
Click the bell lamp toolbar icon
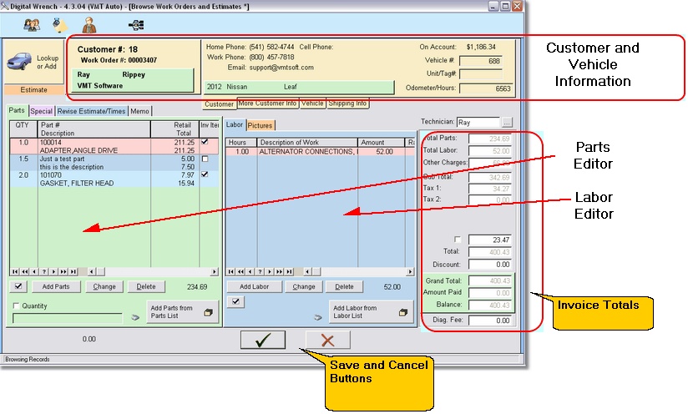[x=59, y=25]
